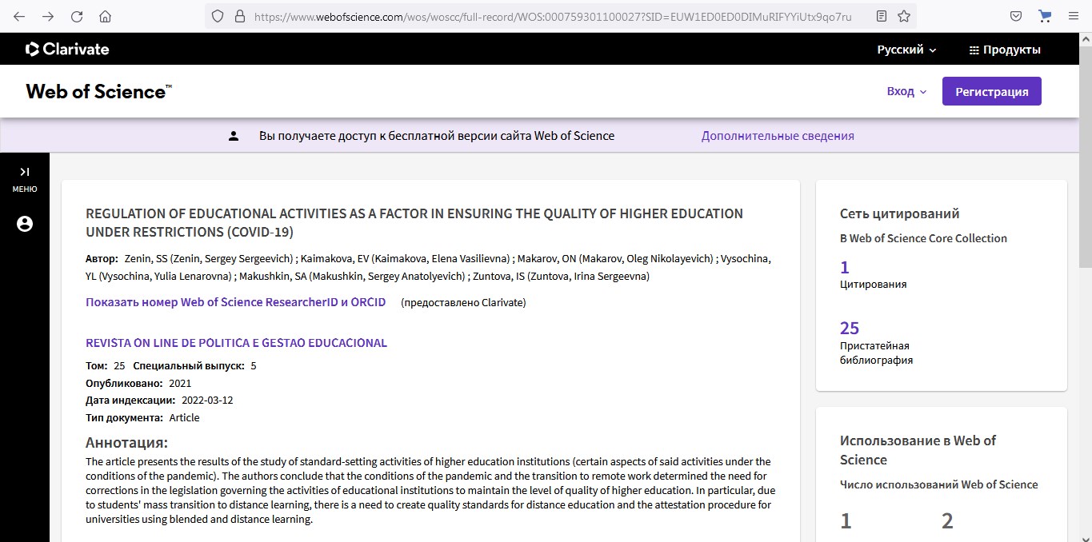Click the Аннотация heading
1092x542 pixels.
click(126, 443)
